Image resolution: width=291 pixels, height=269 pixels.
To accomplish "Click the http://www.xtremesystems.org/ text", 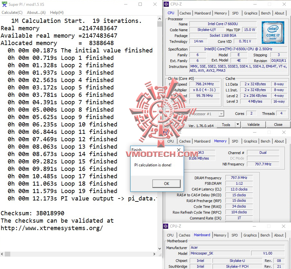I will 52,228.
